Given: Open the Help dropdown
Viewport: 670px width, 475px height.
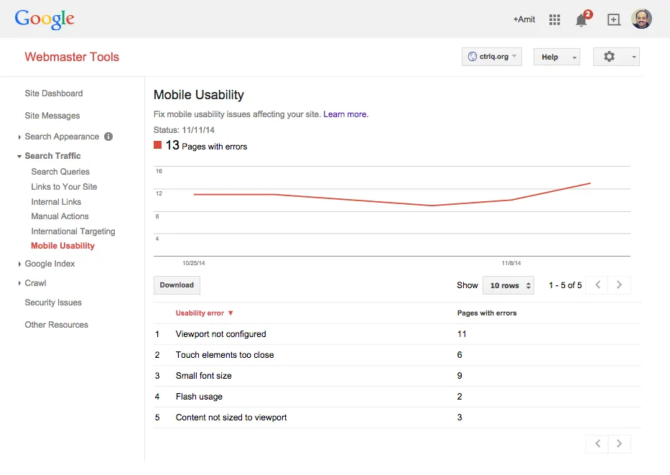Looking at the screenshot, I should click(557, 56).
